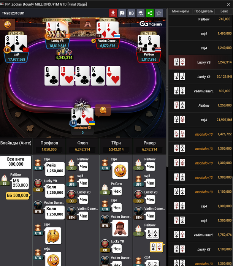
Task: Click the Vadim Daner player avatar at the table
Action: pos(87,24)
